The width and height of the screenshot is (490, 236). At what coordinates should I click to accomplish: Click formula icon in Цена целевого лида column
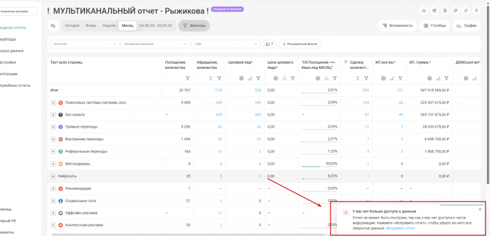pos(284,78)
